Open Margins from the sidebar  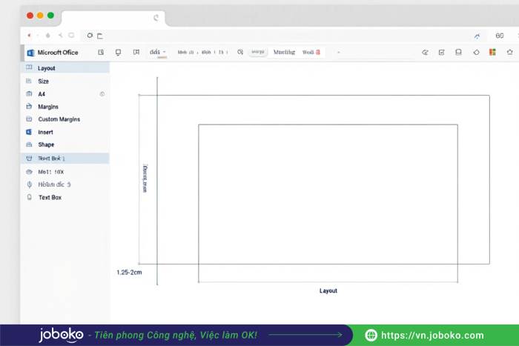click(48, 107)
